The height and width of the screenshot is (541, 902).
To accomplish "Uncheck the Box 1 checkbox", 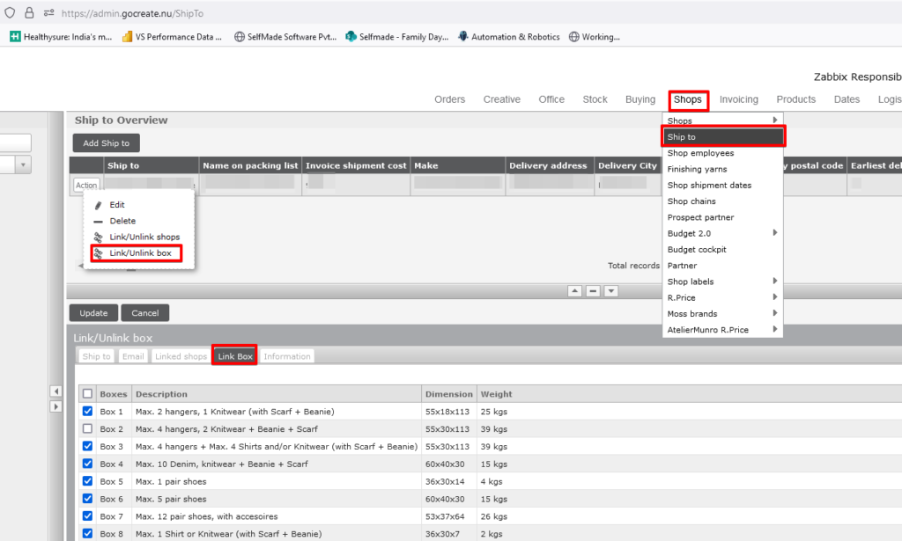I will [87, 412].
